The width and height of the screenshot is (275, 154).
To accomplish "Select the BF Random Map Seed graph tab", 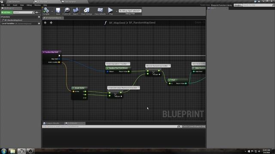I will 53,18.
